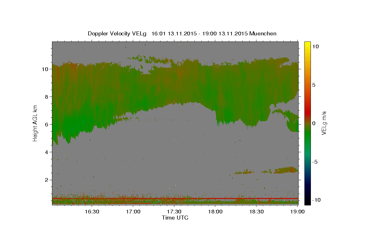The height and width of the screenshot is (246, 369).
Task: Click the black bottom of the colorbar
Action: 307,202
